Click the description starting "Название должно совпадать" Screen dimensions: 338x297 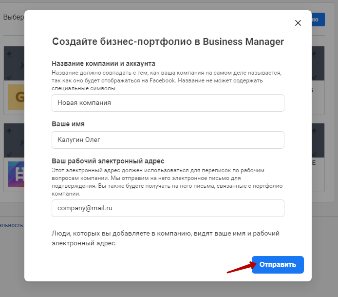pyautogui.click(x=167, y=80)
